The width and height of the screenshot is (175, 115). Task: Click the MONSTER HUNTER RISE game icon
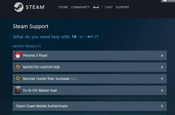click(x=18, y=67)
